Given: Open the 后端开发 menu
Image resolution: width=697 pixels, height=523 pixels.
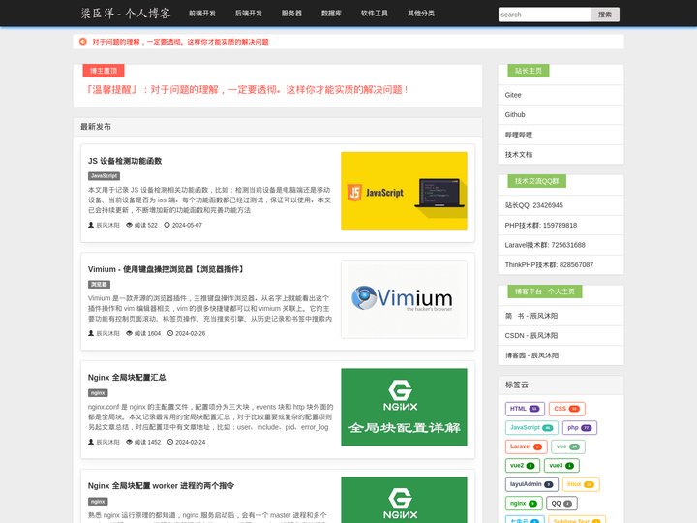Looking at the screenshot, I should [249, 14].
